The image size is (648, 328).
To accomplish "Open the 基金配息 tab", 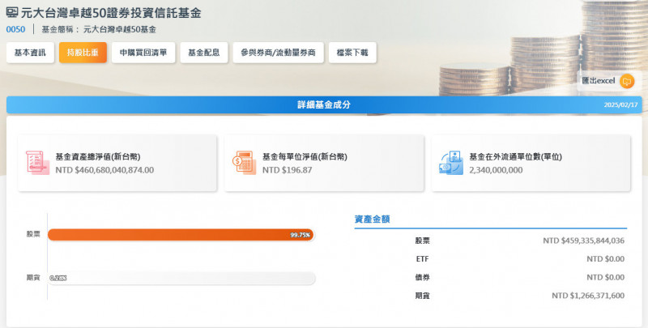I will coord(204,53).
